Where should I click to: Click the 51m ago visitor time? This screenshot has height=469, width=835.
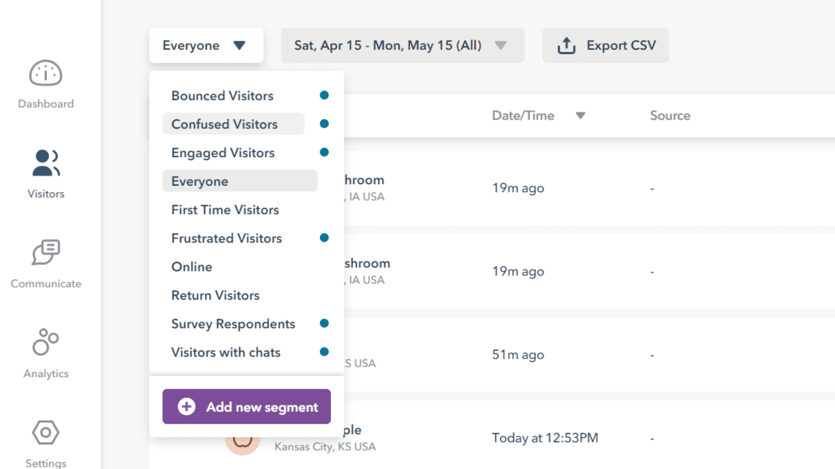pyautogui.click(x=518, y=355)
